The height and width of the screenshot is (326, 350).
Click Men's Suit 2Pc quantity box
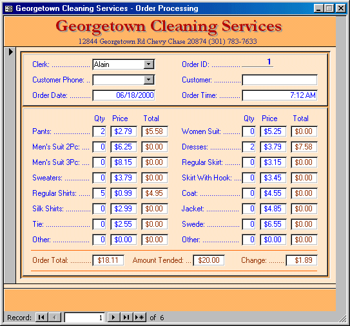click(x=99, y=147)
